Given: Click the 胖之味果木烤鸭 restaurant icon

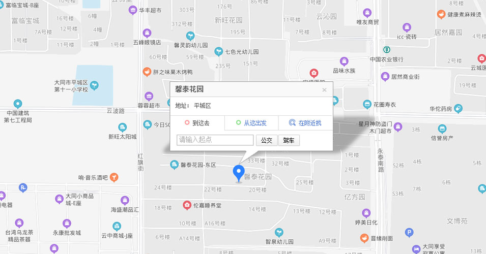Looking at the screenshot, I should click(147, 72).
